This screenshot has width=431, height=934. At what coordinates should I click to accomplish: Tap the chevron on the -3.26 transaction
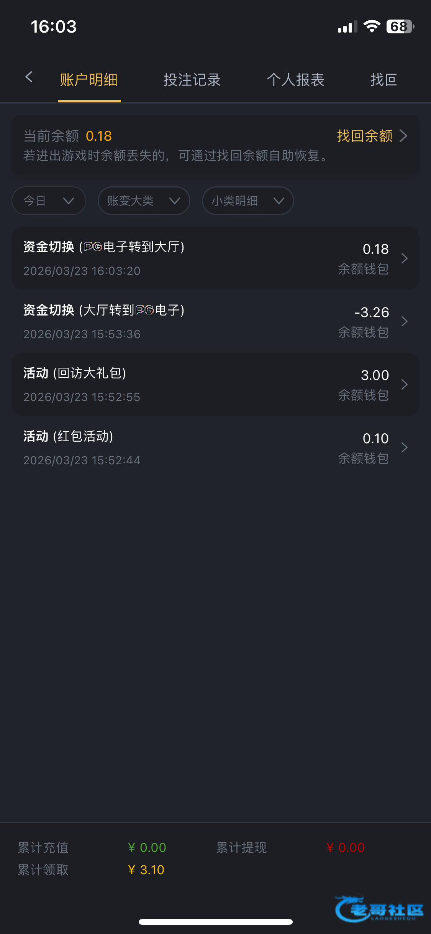coord(404,321)
